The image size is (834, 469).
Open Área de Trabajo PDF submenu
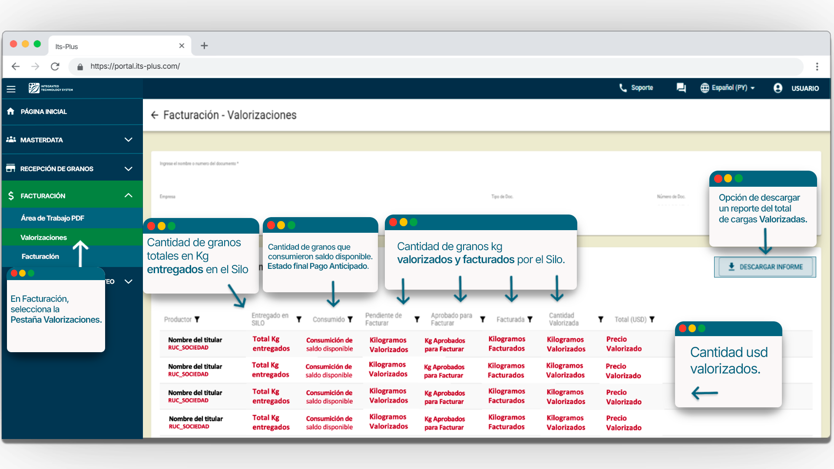pyautogui.click(x=52, y=218)
